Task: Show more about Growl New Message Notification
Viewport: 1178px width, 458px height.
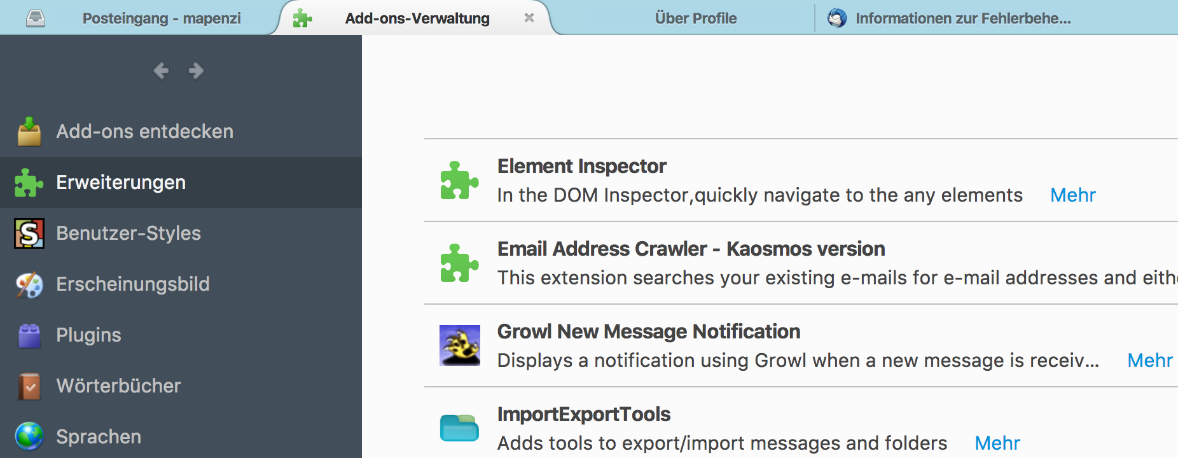Action: [x=1149, y=361]
